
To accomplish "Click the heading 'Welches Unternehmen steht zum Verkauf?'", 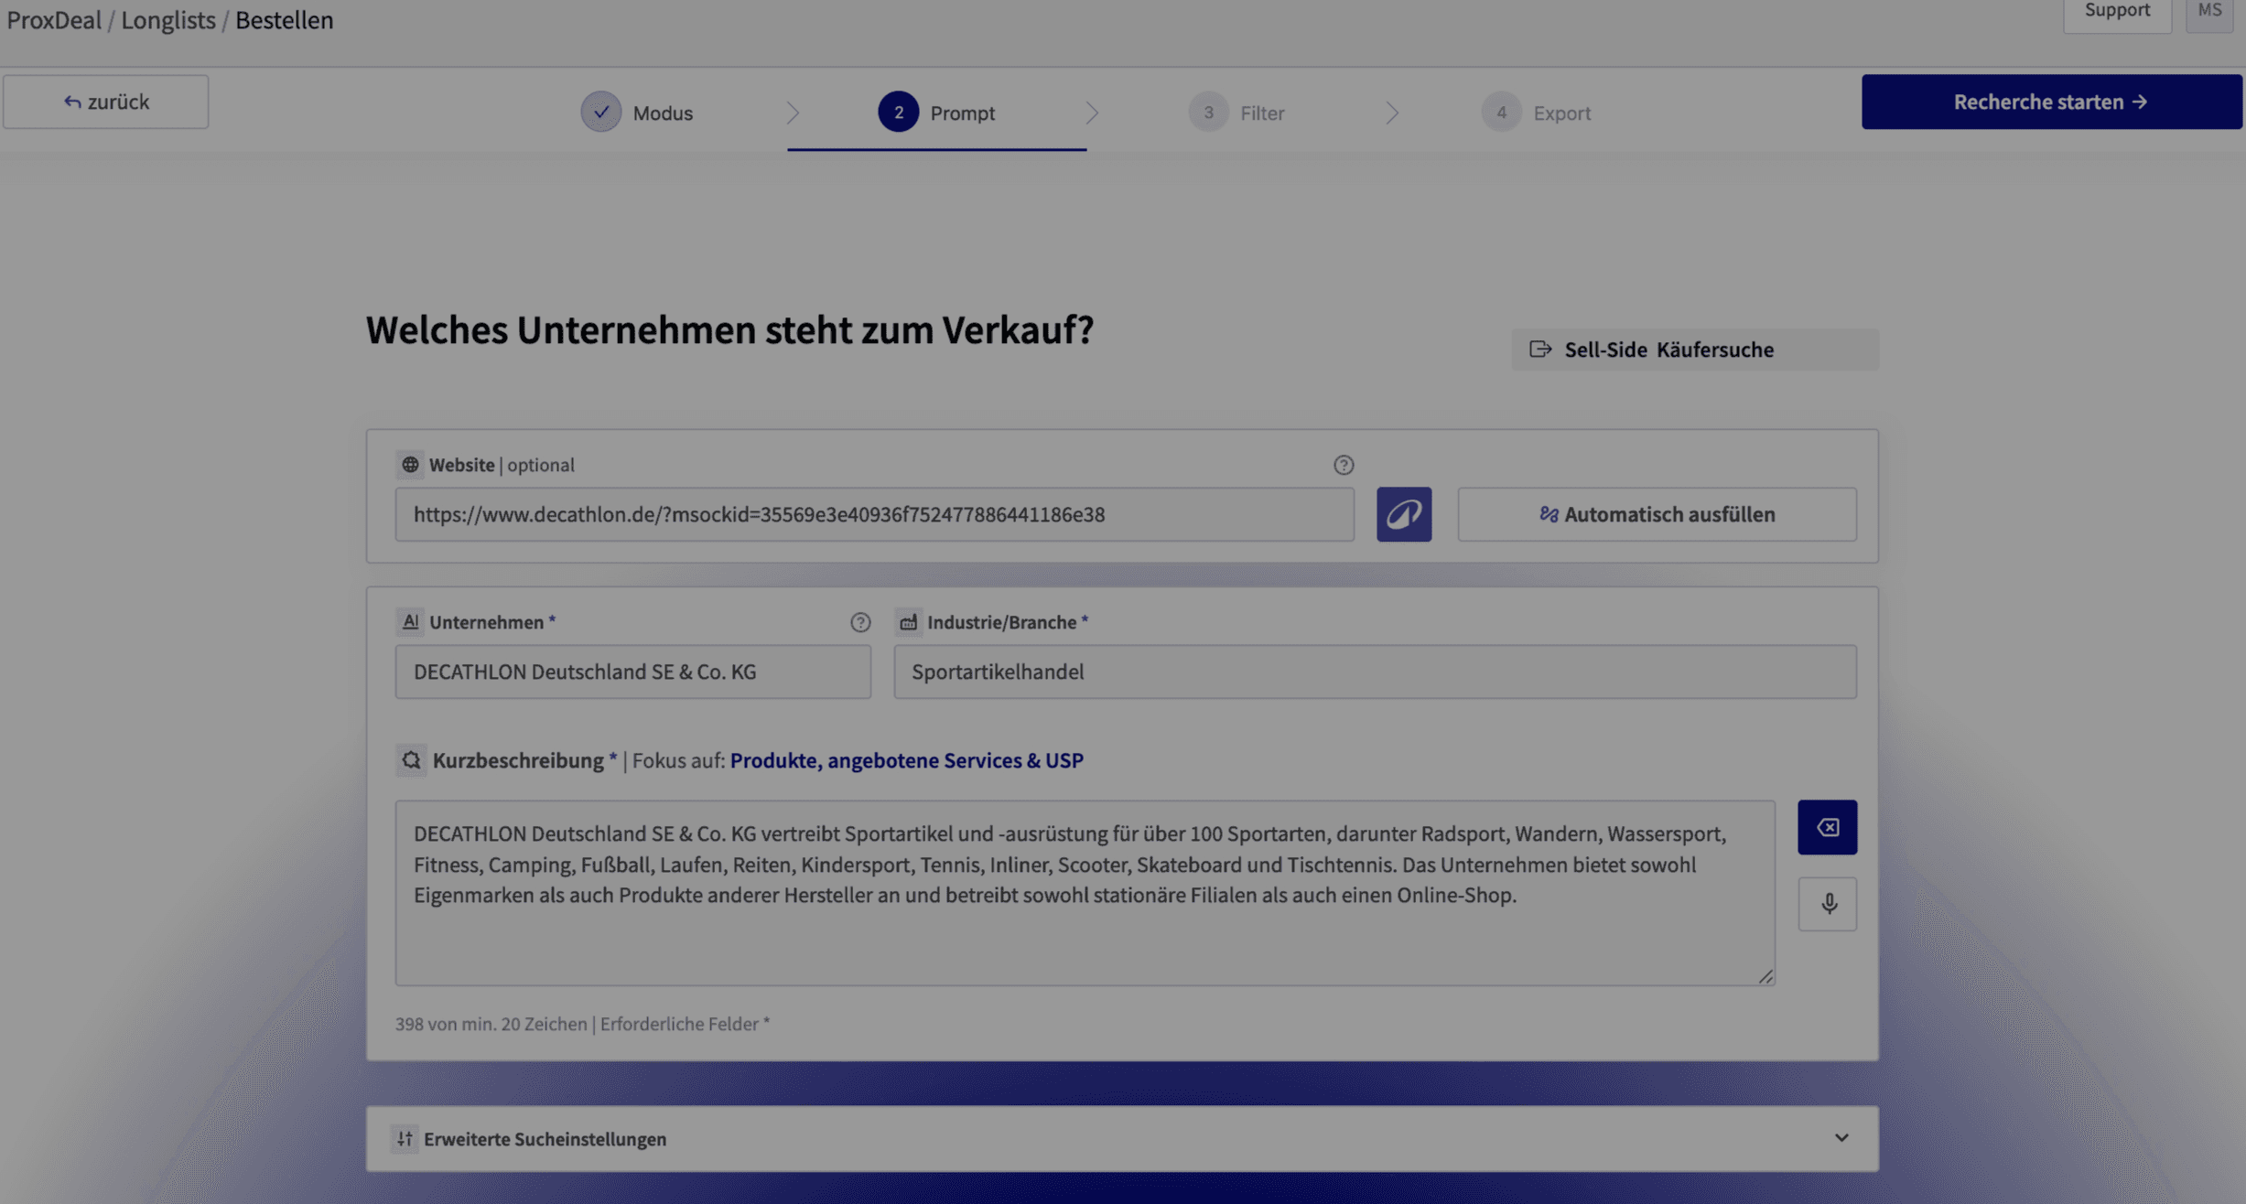I will 729,330.
